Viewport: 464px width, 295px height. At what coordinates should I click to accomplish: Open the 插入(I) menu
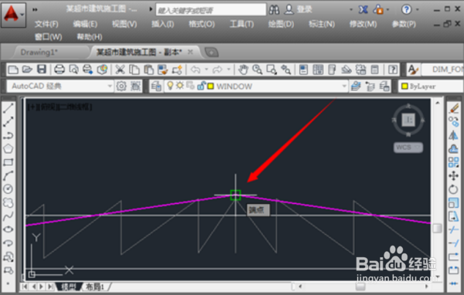(x=162, y=24)
